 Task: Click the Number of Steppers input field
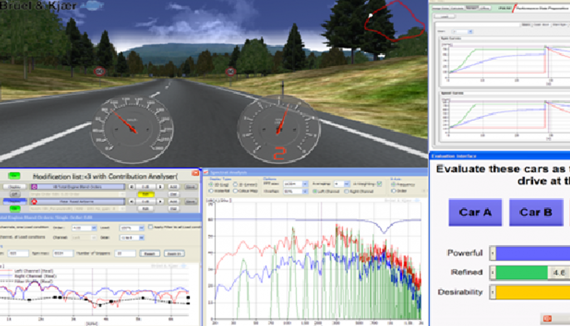(x=125, y=254)
